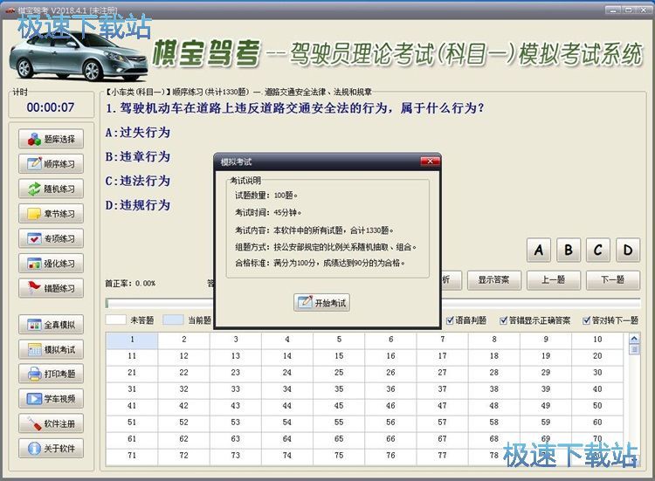Start 顺序练习 sequential practice mode
Image resolution: width=655 pixels, height=481 pixels.
click(51, 164)
